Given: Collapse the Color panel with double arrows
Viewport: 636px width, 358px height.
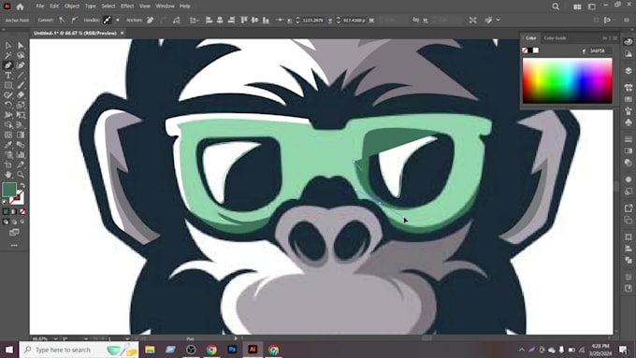Looking at the screenshot, I should click(x=605, y=38).
